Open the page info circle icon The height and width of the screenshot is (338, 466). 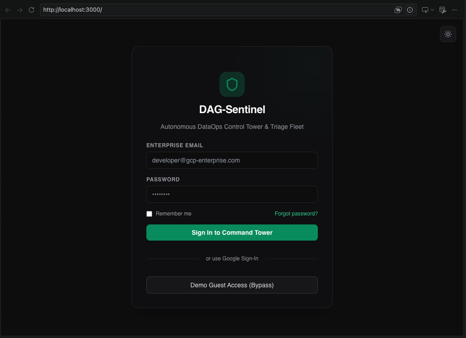pos(410,10)
